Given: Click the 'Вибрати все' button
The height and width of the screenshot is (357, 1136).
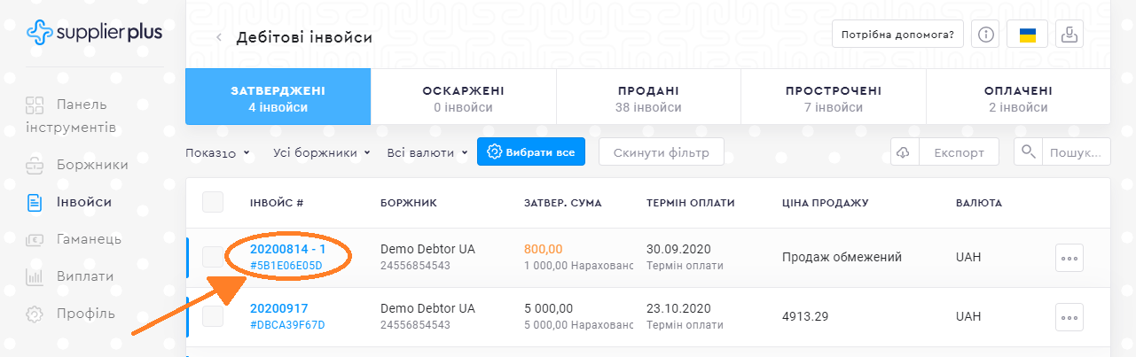Looking at the screenshot, I should [530, 152].
